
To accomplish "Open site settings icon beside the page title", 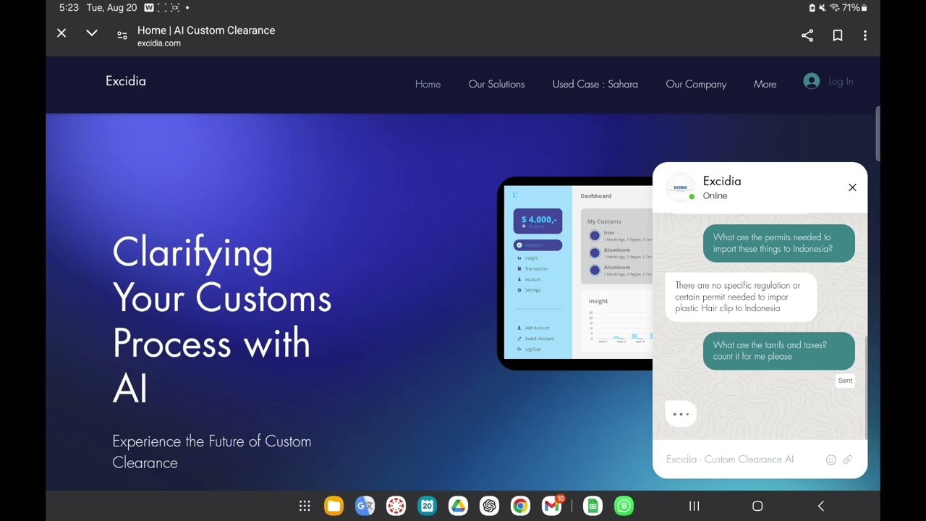I will coord(122,35).
